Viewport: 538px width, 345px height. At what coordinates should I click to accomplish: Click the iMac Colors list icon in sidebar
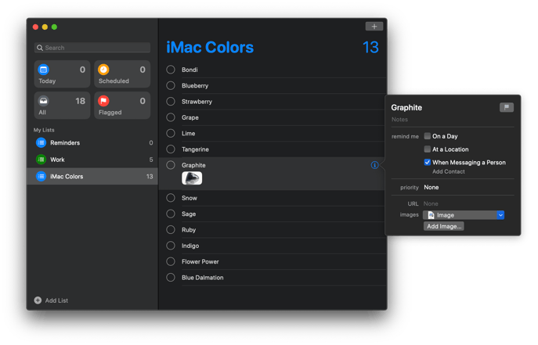pos(42,177)
